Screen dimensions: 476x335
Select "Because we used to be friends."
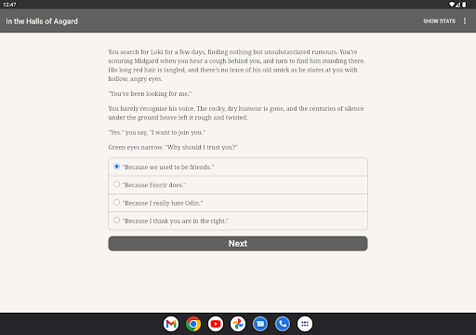click(x=238, y=167)
